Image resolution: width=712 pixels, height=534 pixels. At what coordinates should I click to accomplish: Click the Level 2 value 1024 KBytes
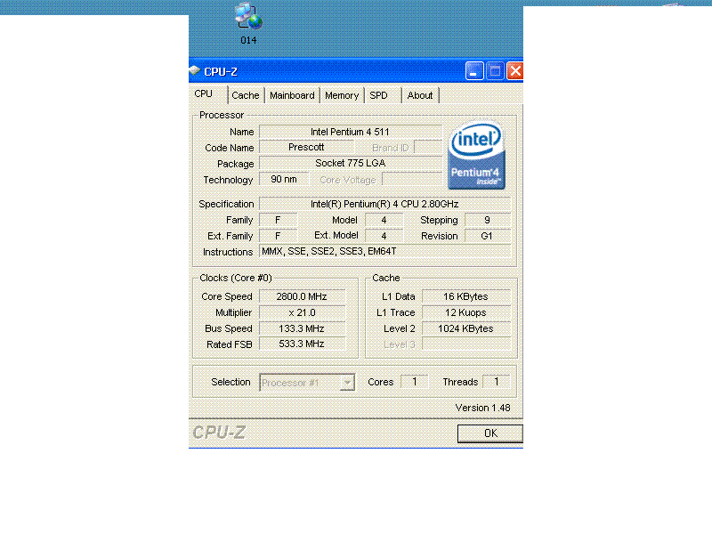tap(465, 328)
